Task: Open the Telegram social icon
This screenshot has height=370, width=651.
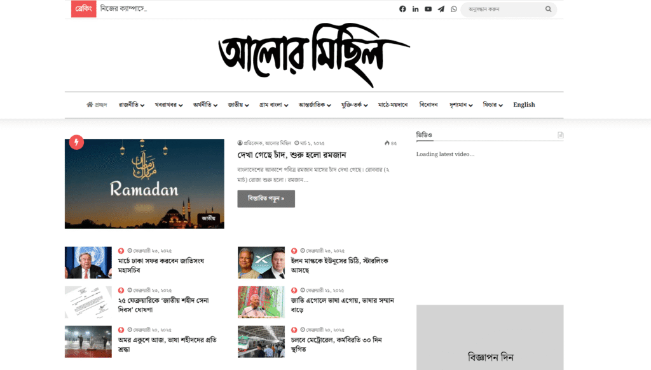Action: [x=441, y=9]
